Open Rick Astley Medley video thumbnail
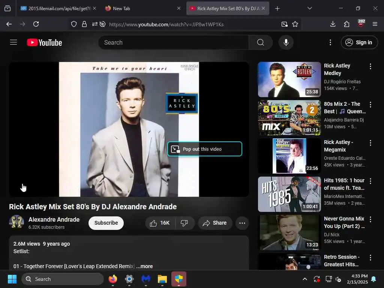 coord(289,79)
